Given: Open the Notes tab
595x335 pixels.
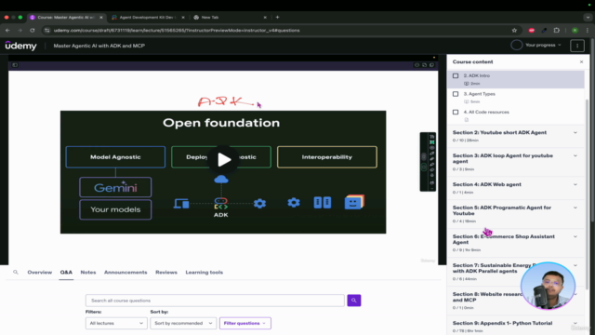Looking at the screenshot, I should (x=88, y=273).
